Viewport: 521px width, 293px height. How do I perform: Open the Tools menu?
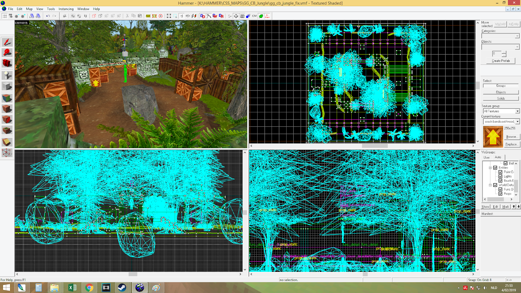tap(51, 9)
